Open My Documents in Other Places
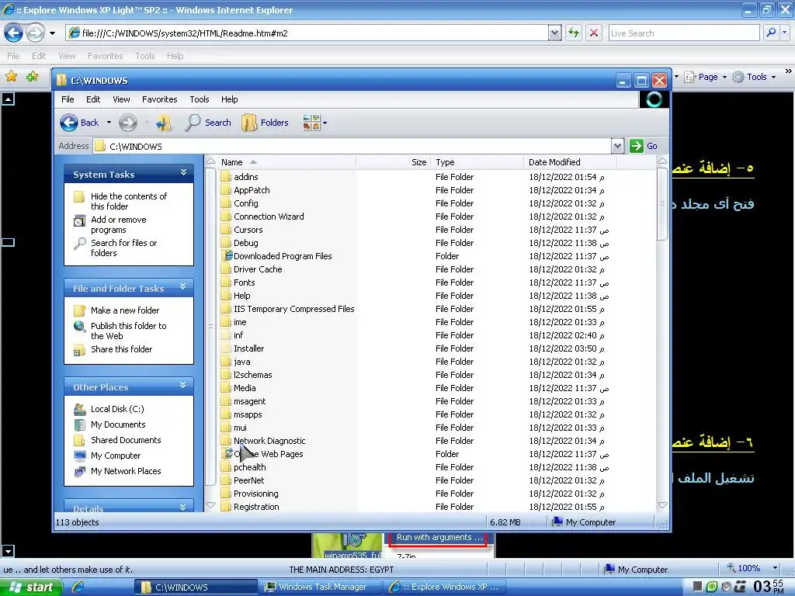Viewport: 795px width, 596px height. click(118, 424)
